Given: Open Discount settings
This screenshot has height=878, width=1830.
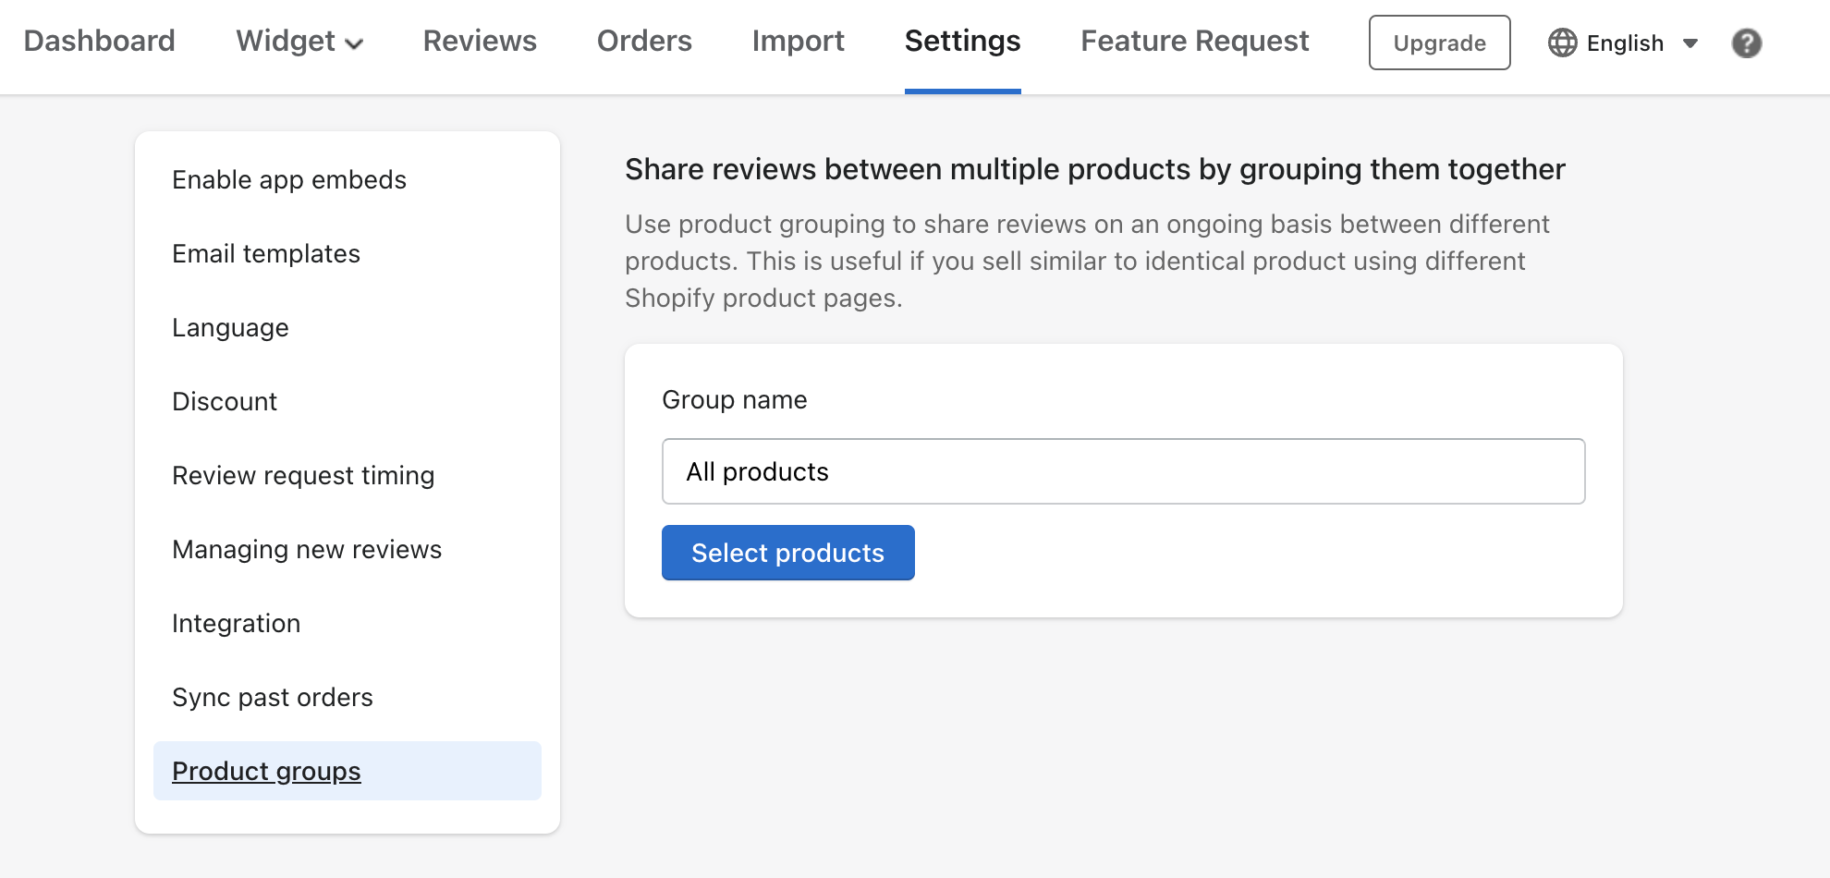Looking at the screenshot, I should 225,401.
